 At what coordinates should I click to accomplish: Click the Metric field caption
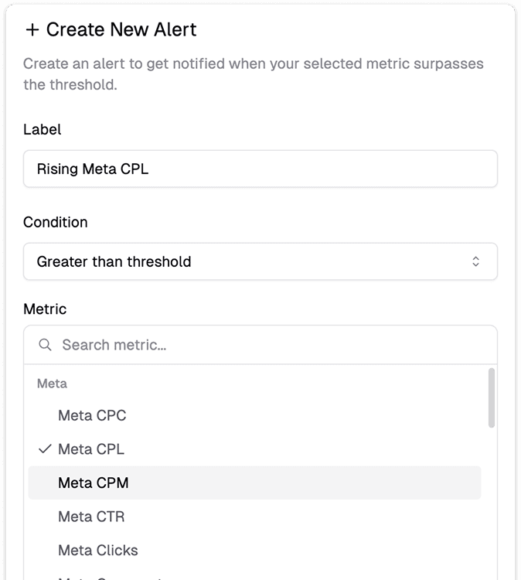point(45,309)
